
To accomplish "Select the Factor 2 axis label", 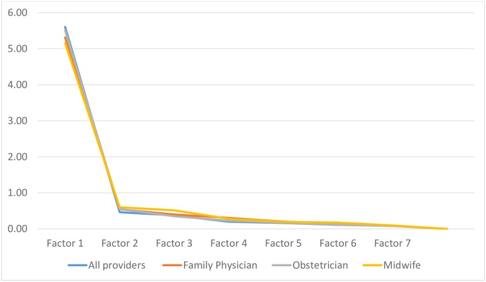I will pyautogui.click(x=120, y=243).
